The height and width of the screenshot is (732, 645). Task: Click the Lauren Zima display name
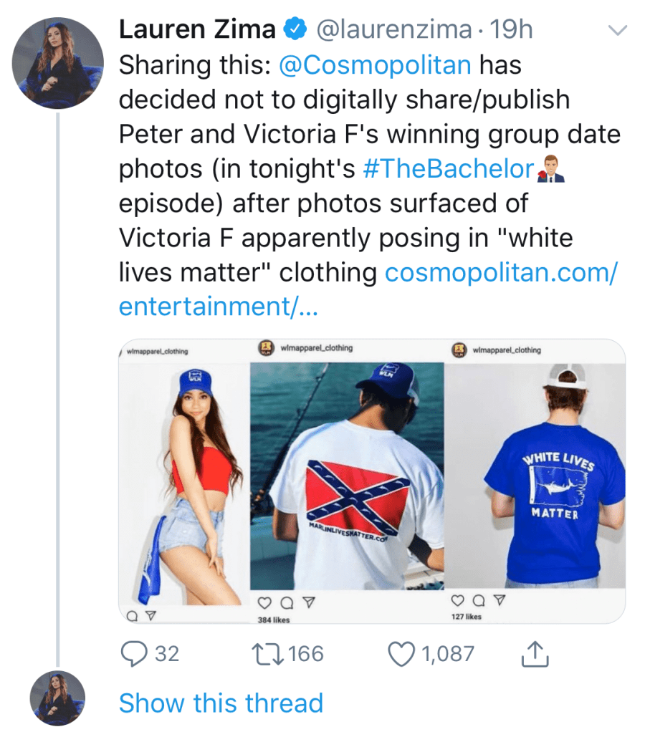click(197, 29)
